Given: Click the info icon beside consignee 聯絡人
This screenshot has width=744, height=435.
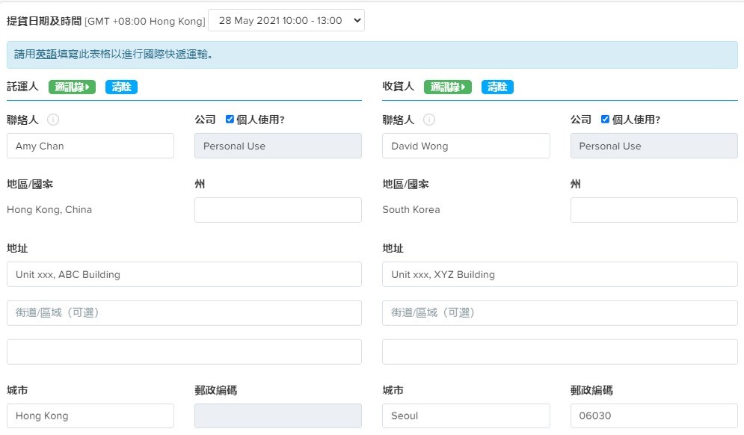Looking at the screenshot, I should tap(429, 120).
